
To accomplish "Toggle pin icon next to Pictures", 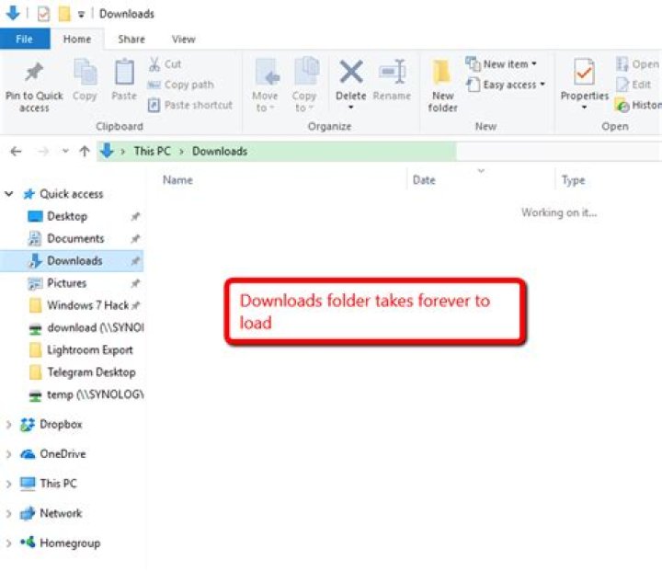I will tap(135, 283).
